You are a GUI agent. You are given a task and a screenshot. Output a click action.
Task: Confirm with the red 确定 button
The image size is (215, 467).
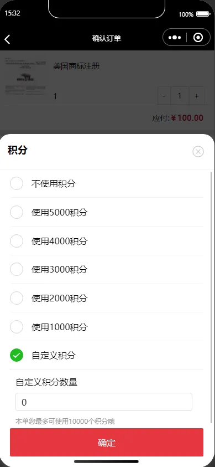[x=107, y=442]
